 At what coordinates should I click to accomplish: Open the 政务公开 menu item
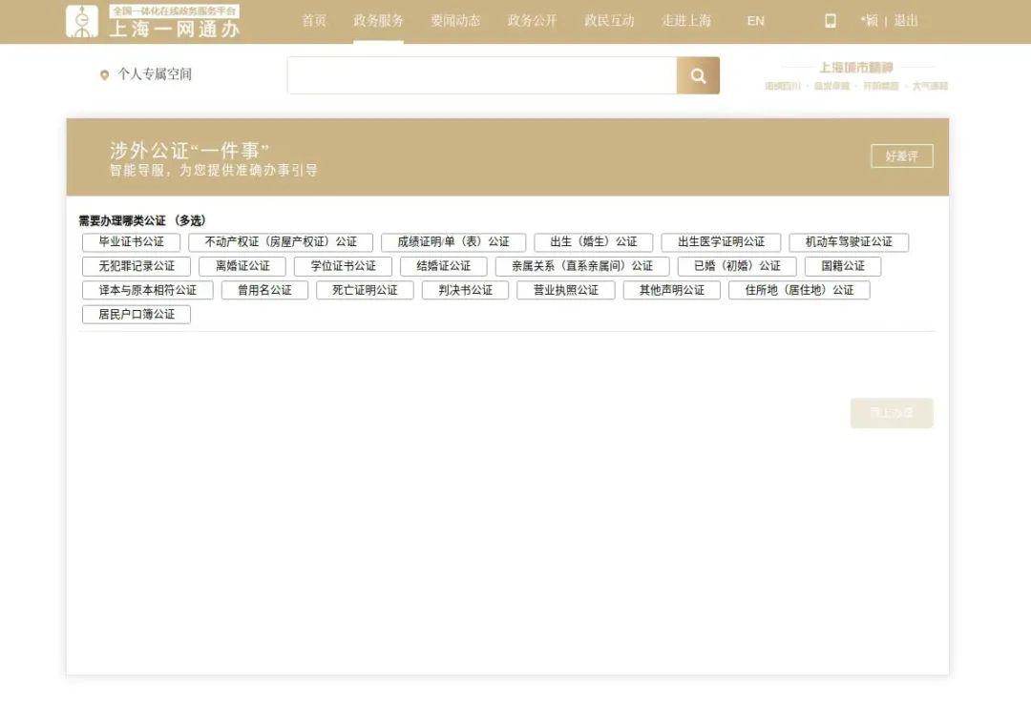[532, 21]
